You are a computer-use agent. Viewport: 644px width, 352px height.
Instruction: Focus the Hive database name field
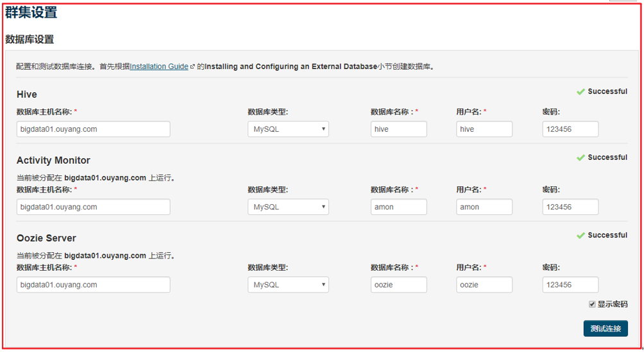398,129
